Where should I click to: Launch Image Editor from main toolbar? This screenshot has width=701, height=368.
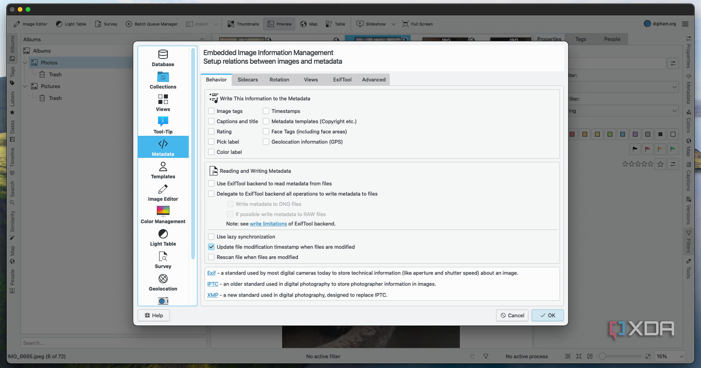[31, 24]
